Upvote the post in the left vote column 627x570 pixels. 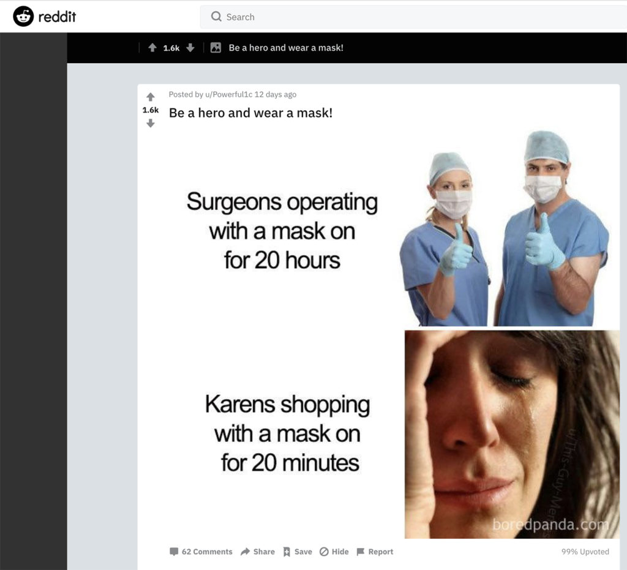tap(151, 97)
